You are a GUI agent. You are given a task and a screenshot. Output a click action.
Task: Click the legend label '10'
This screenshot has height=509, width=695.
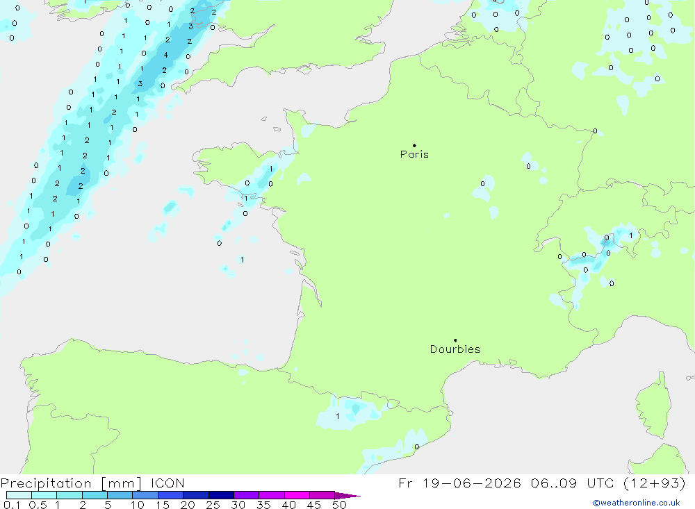tap(138, 505)
